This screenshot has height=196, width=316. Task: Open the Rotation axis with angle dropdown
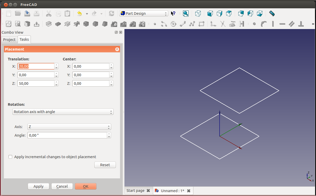(x=63, y=112)
